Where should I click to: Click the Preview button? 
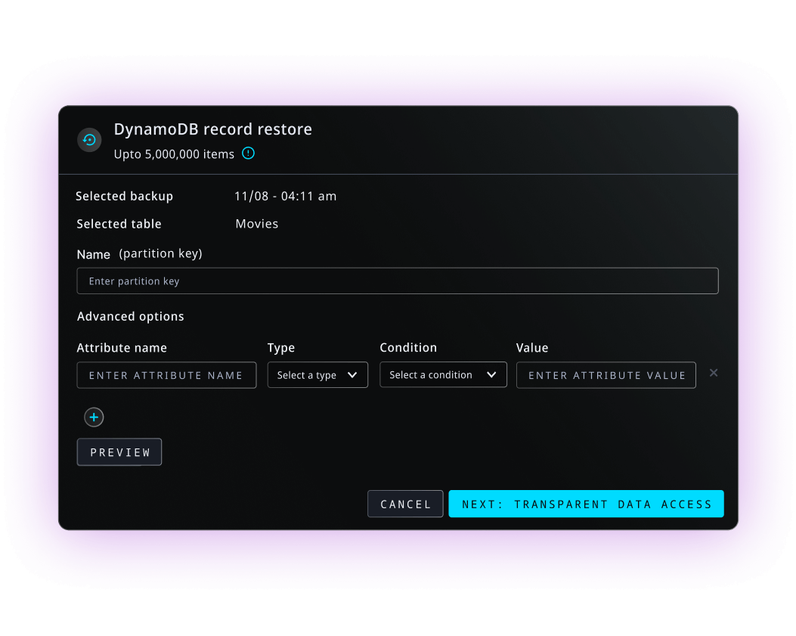coord(119,452)
